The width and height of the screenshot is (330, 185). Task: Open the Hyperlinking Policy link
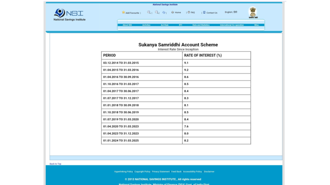(x=123, y=172)
